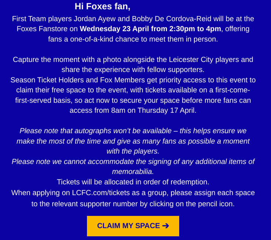Click the CLAIM MY SPACE button

(133, 226)
